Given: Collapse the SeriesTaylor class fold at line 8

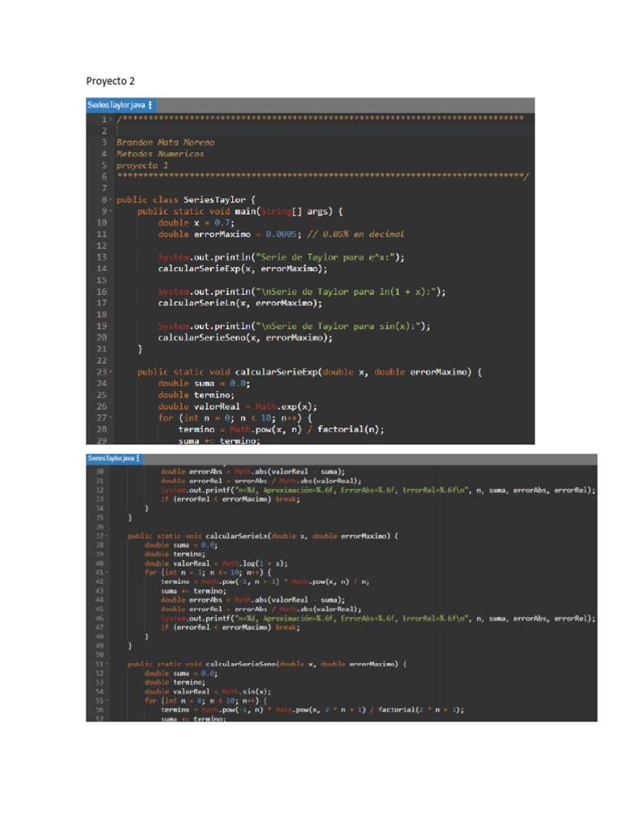Looking at the screenshot, I should coord(111,200).
